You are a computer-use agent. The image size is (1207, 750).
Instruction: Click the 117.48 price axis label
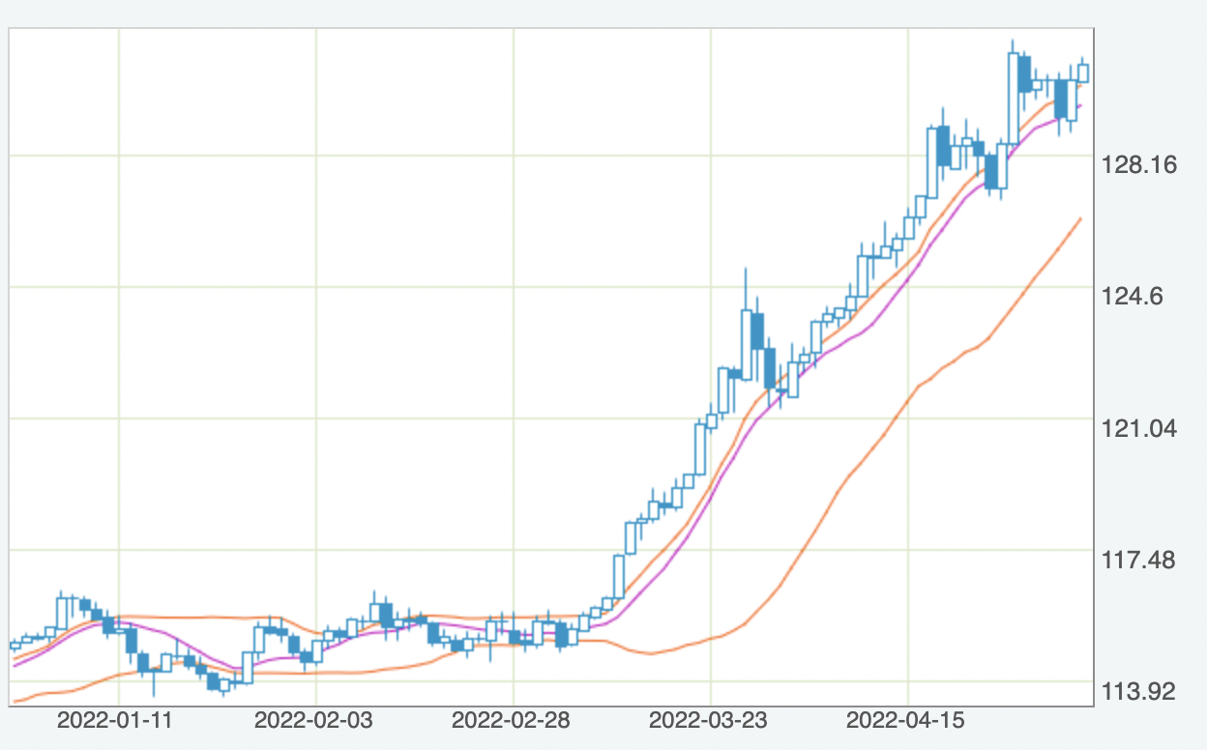click(x=1140, y=560)
